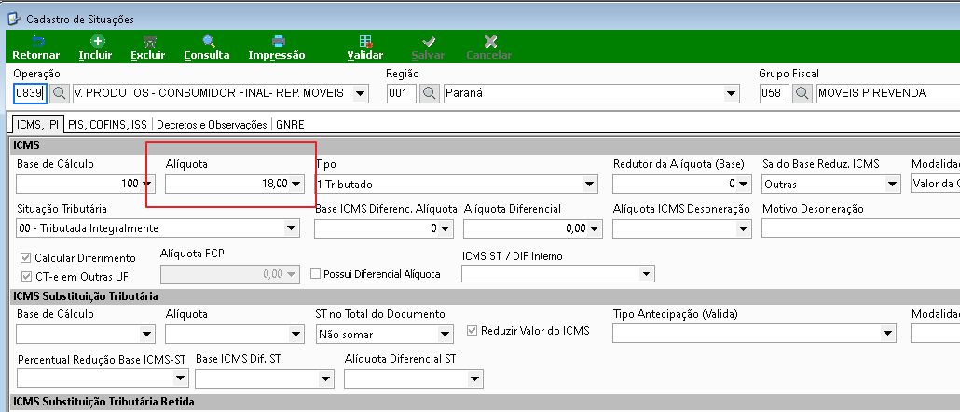Open Alíquota Diferencial 0,00 dropdown
Image resolution: width=960 pixels, height=412 pixels.
pos(595,228)
